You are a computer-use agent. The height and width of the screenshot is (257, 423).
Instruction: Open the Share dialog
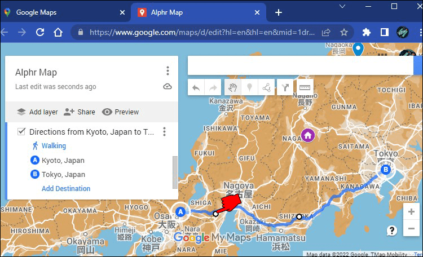(80, 112)
